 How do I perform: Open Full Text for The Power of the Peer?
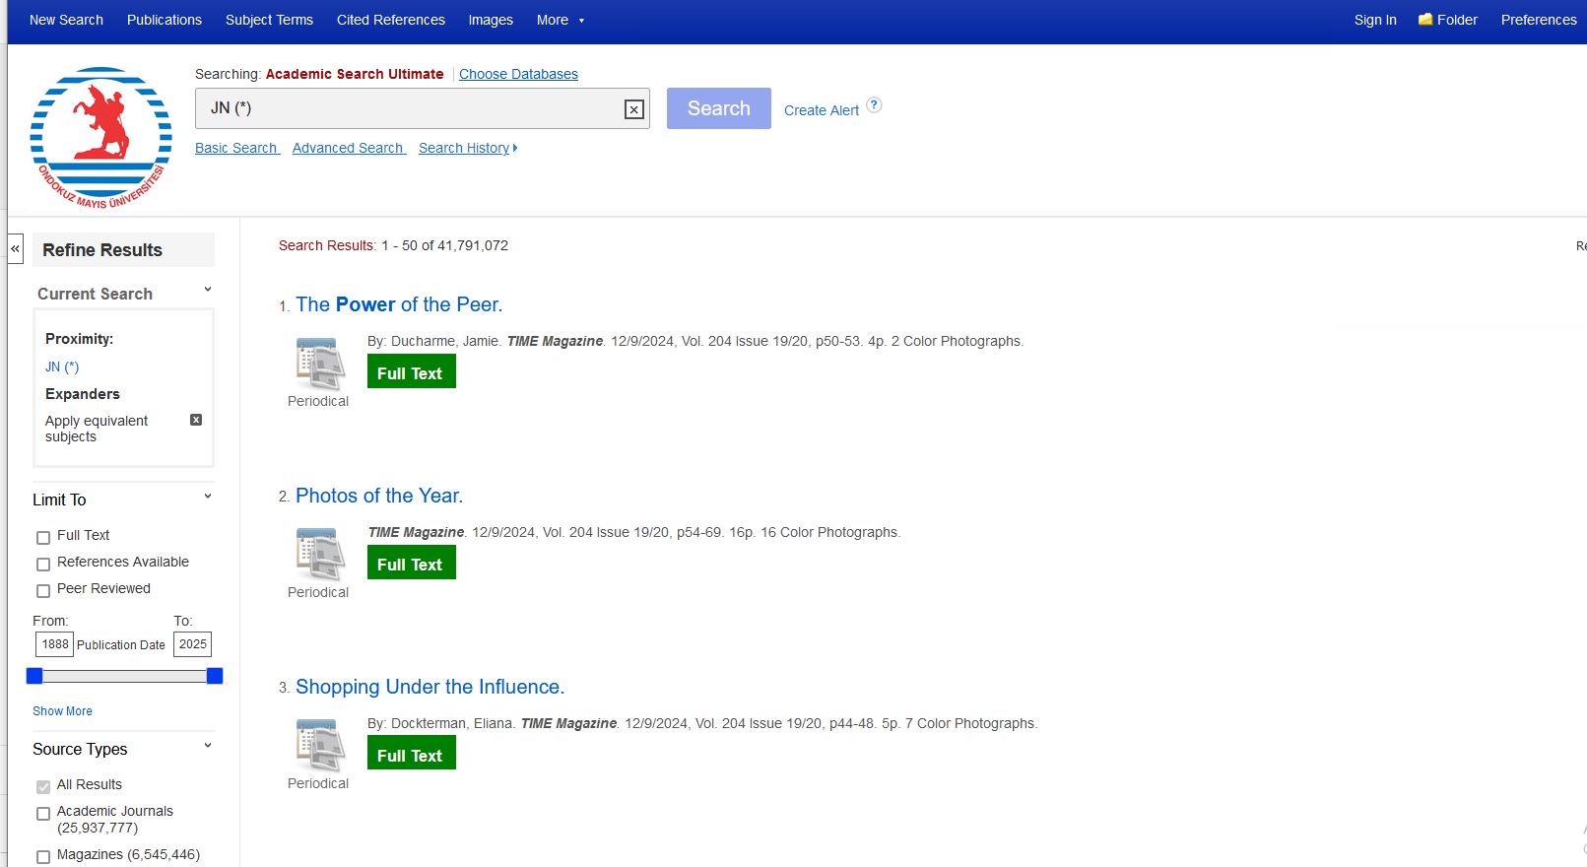tap(411, 371)
